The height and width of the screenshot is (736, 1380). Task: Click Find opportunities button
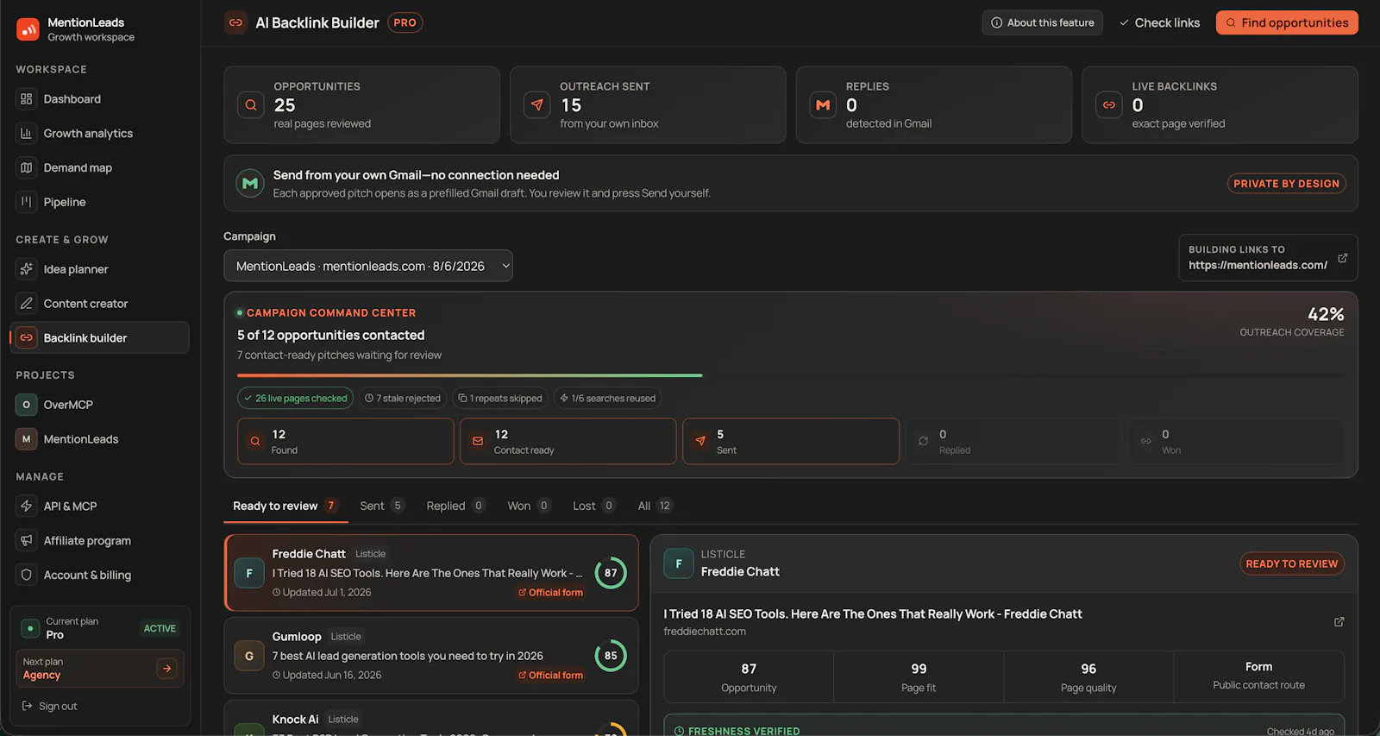(1287, 22)
